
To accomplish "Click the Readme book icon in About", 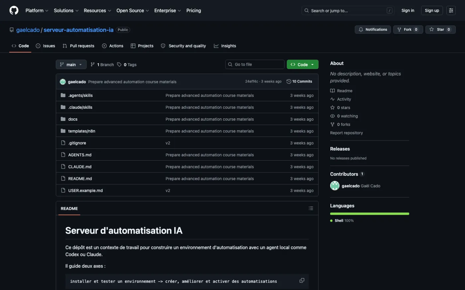I will 332,91.
